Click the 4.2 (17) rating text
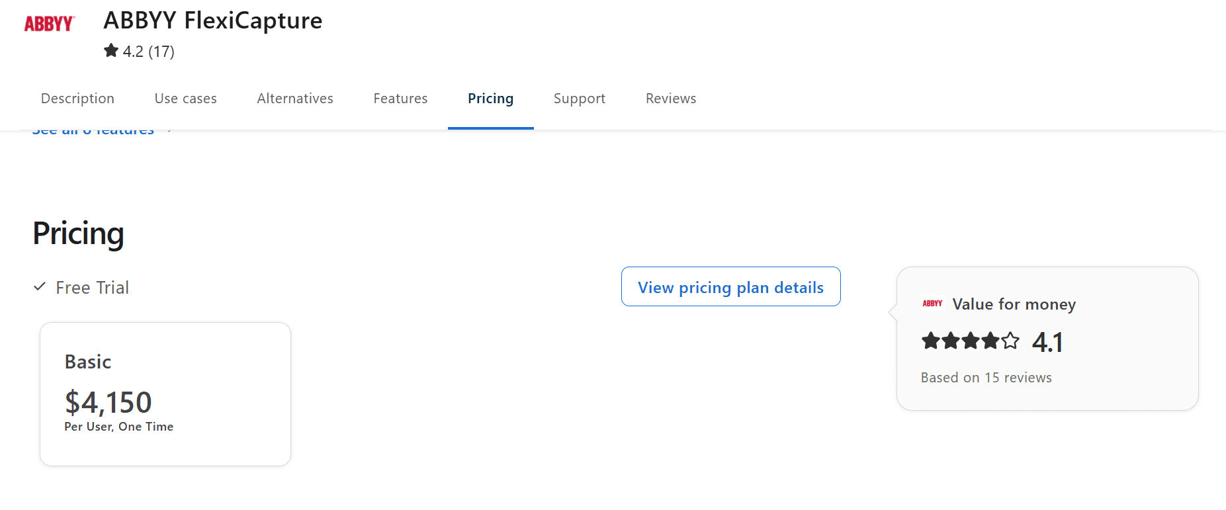The width and height of the screenshot is (1226, 510). (x=147, y=50)
